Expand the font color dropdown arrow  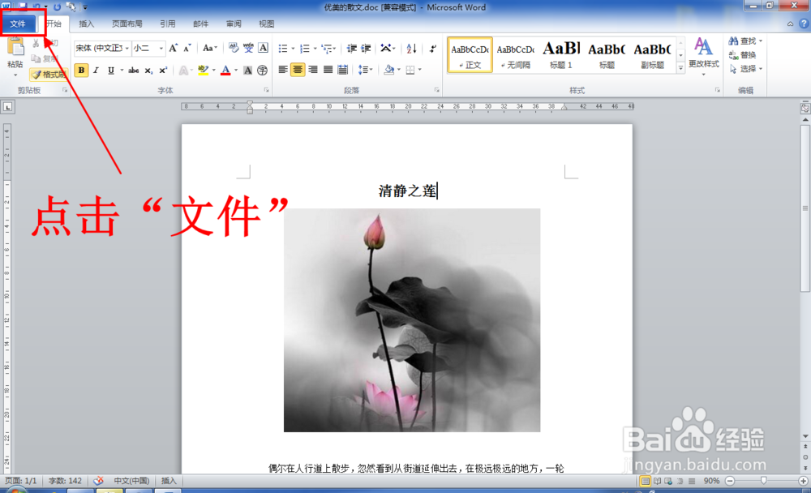(x=236, y=70)
